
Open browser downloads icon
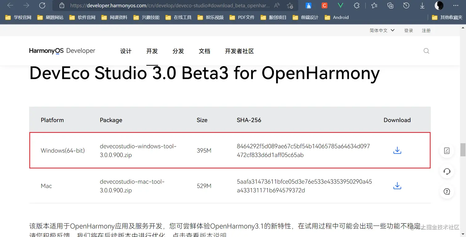422,6
